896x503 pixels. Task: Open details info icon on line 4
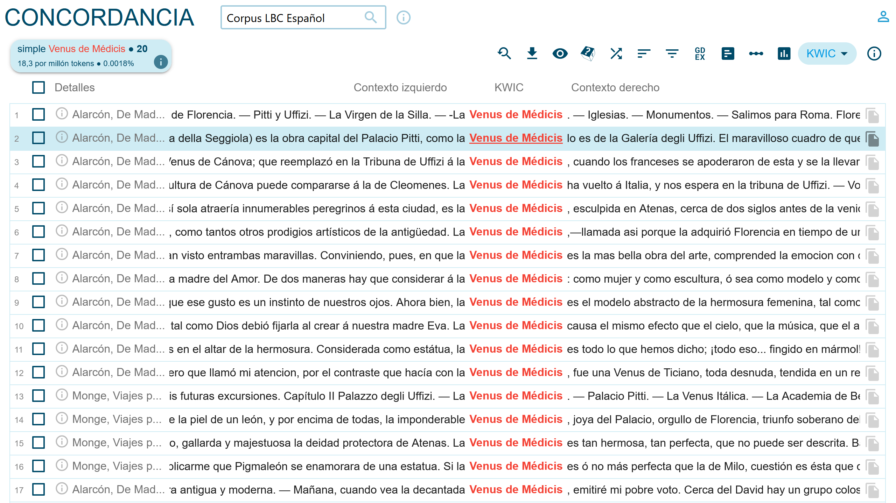(62, 184)
